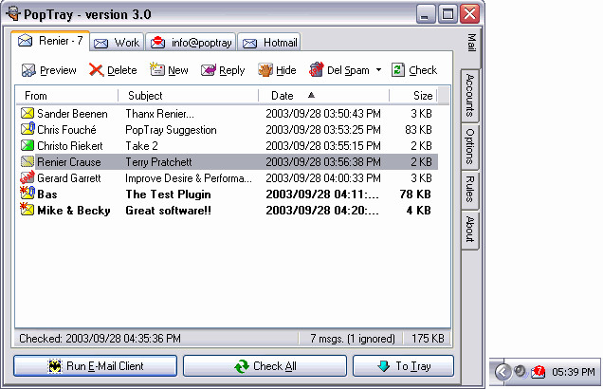
Task: Click the 83 KB size value
Action: pos(418,130)
